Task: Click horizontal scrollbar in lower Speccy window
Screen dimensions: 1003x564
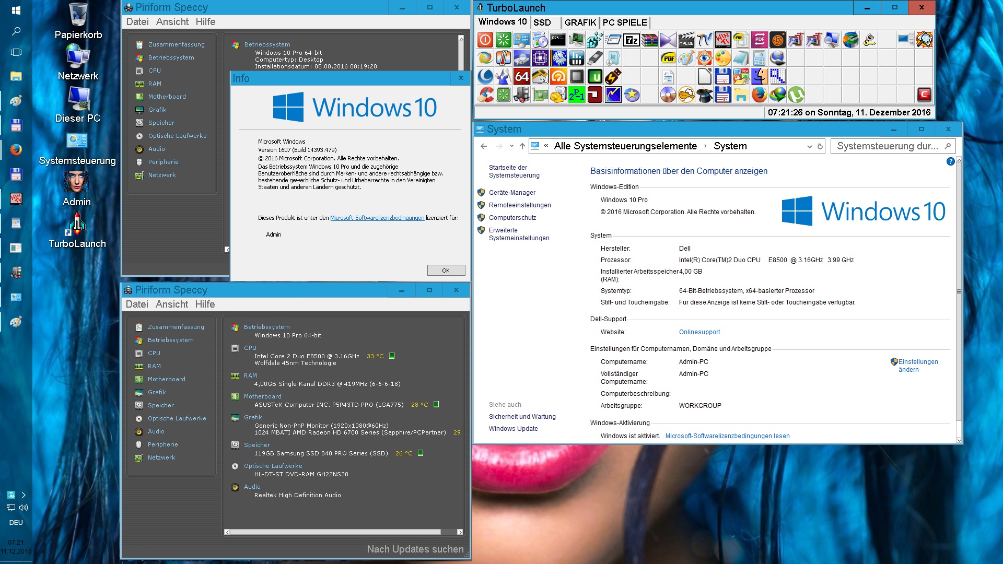Action: point(334,532)
